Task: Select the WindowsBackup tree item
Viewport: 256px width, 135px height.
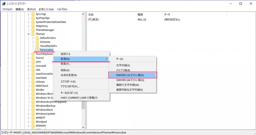Action: [x=46, y=106]
